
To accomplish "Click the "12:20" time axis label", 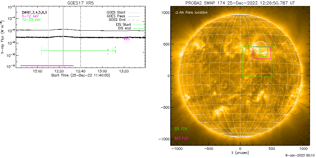I will [59, 71].
